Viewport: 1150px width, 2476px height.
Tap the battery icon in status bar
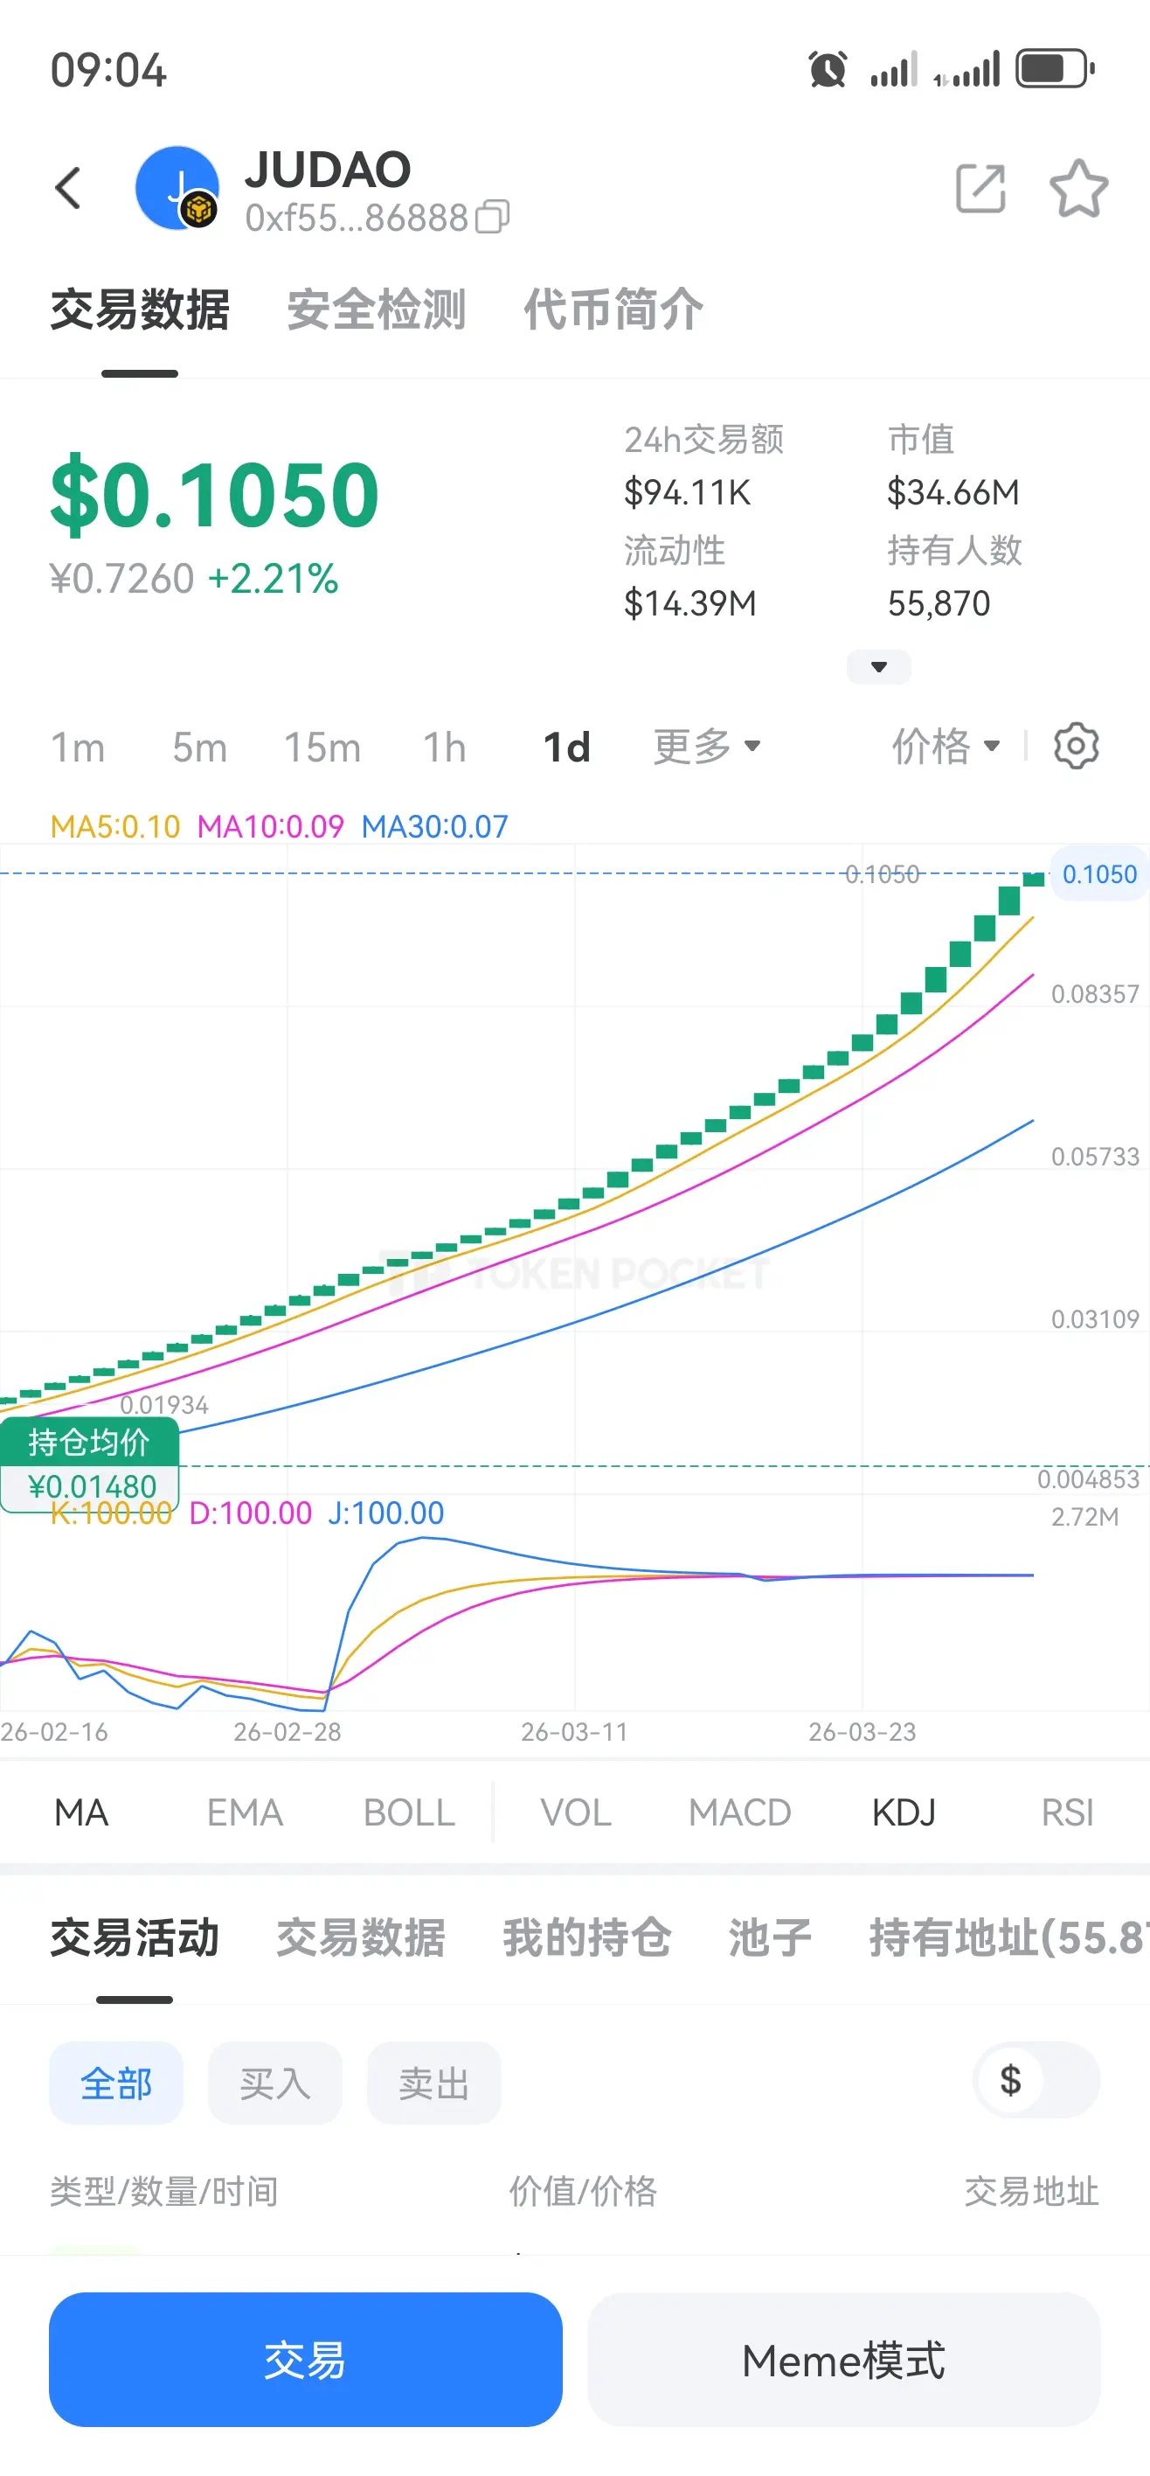[1055, 69]
